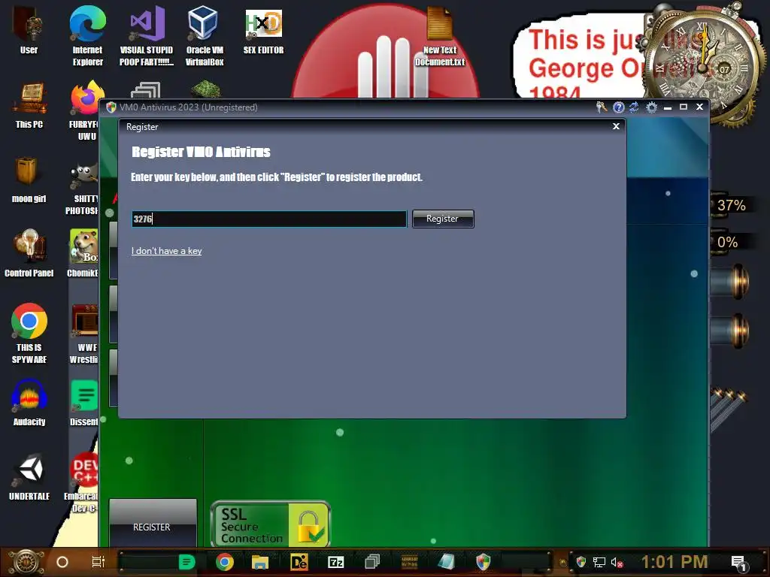The height and width of the screenshot is (577, 770).
Task: Click the blue update arrows icon
Action: pyautogui.click(x=635, y=107)
